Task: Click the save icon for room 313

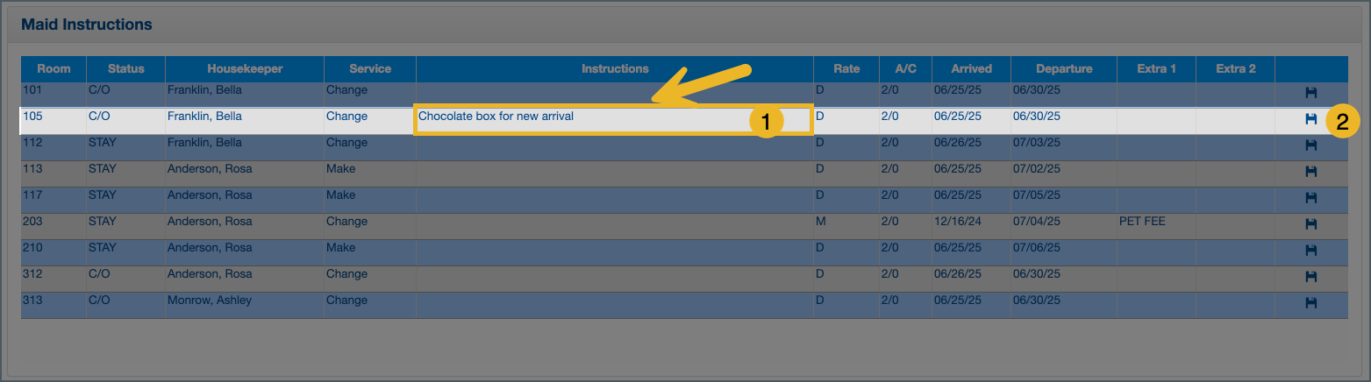Action: point(1311,302)
